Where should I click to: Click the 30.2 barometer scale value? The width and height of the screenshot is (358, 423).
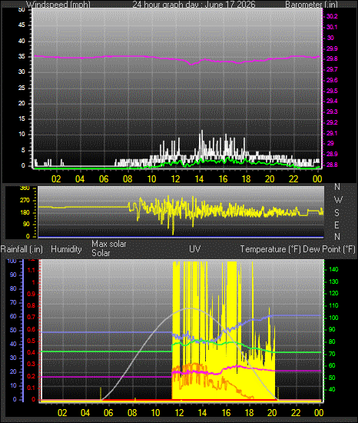tap(332, 16)
